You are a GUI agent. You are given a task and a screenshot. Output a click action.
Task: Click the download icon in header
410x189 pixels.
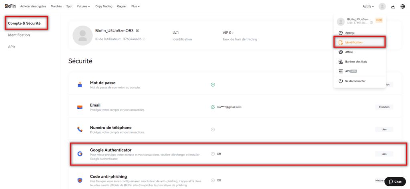(x=393, y=6)
